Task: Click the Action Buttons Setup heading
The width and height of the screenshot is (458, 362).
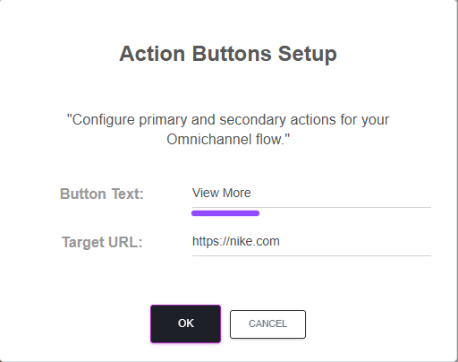Action: click(x=228, y=54)
